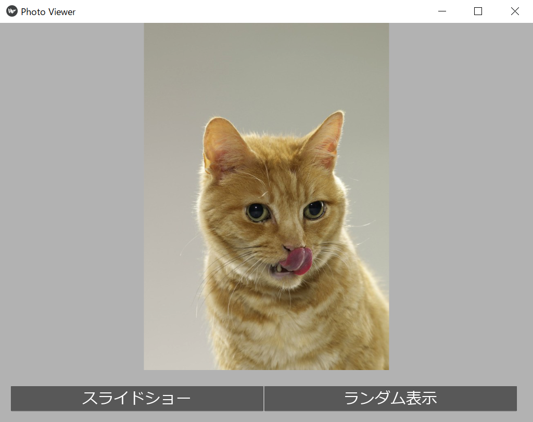
Task: Close the Photo Viewer window
Action: click(514, 11)
